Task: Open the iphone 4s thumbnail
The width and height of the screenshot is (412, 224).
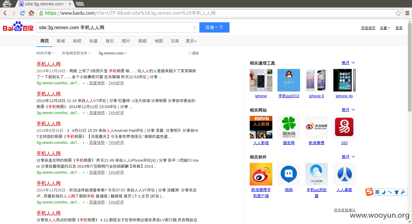Action: (344, 80)
